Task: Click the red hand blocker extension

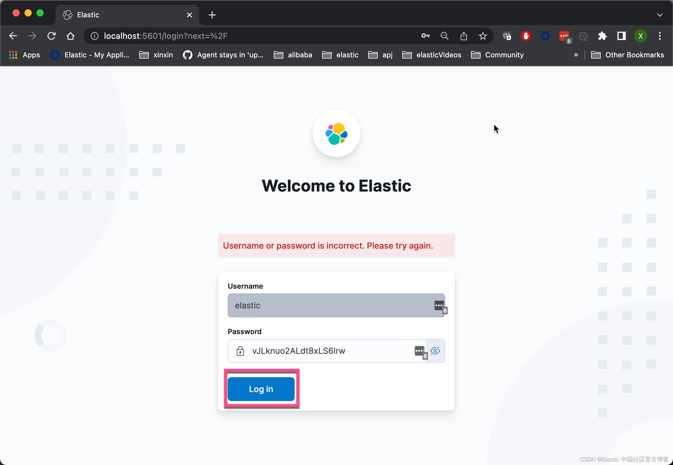Action: point(526,36)
